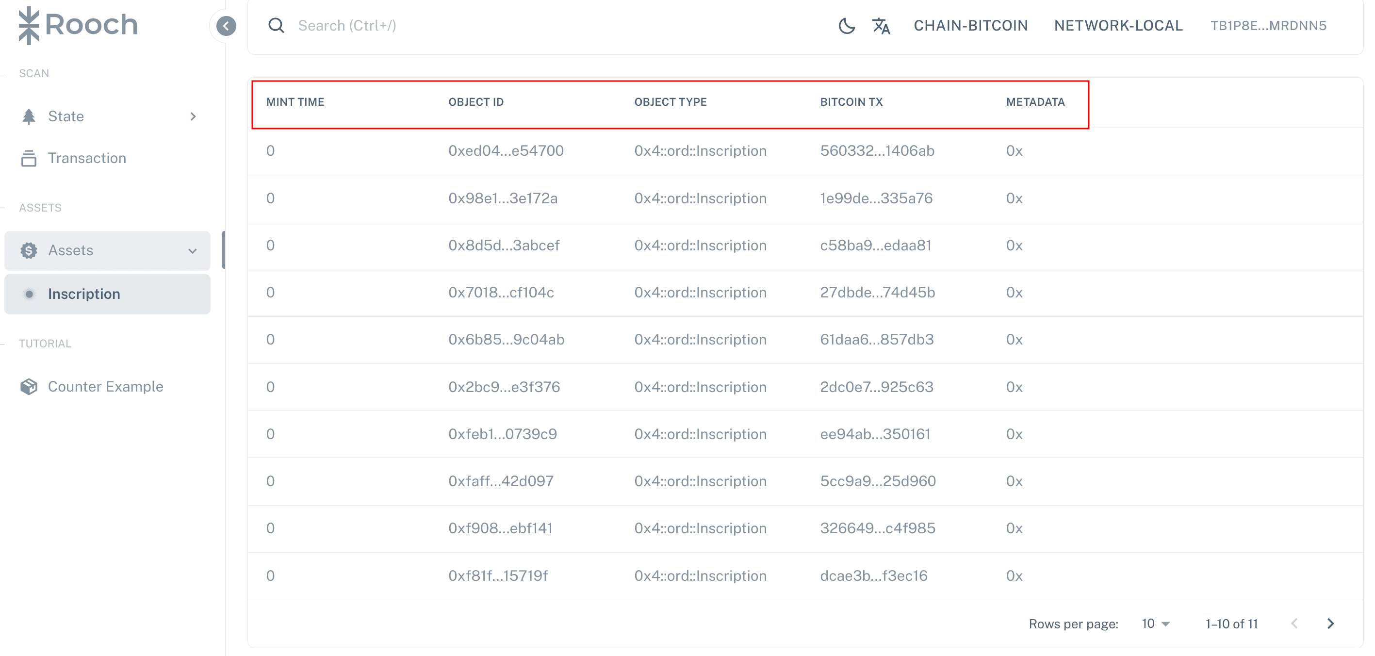The width and height of the screenshot is (1375, 656).
Task: Open the Counter Example tutorial
Action: (107, 386)
